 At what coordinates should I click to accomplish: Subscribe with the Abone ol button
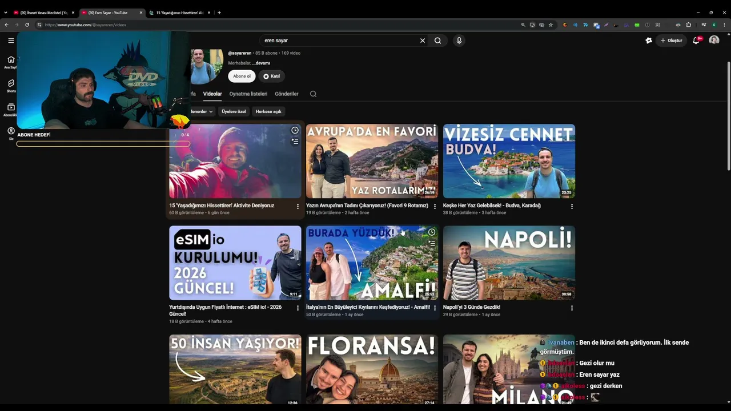[x=242, y=76]
